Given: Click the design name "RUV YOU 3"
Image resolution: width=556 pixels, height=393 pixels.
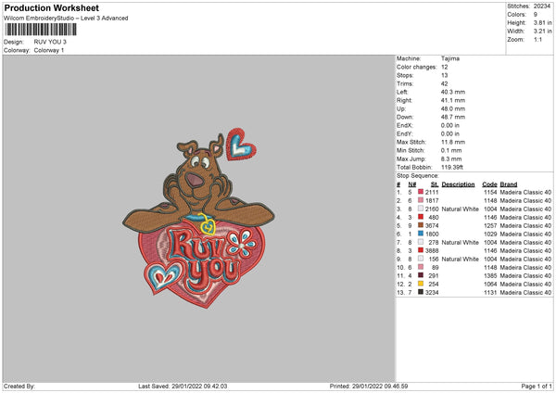Looking at the screenshot, I should (50, 42).
